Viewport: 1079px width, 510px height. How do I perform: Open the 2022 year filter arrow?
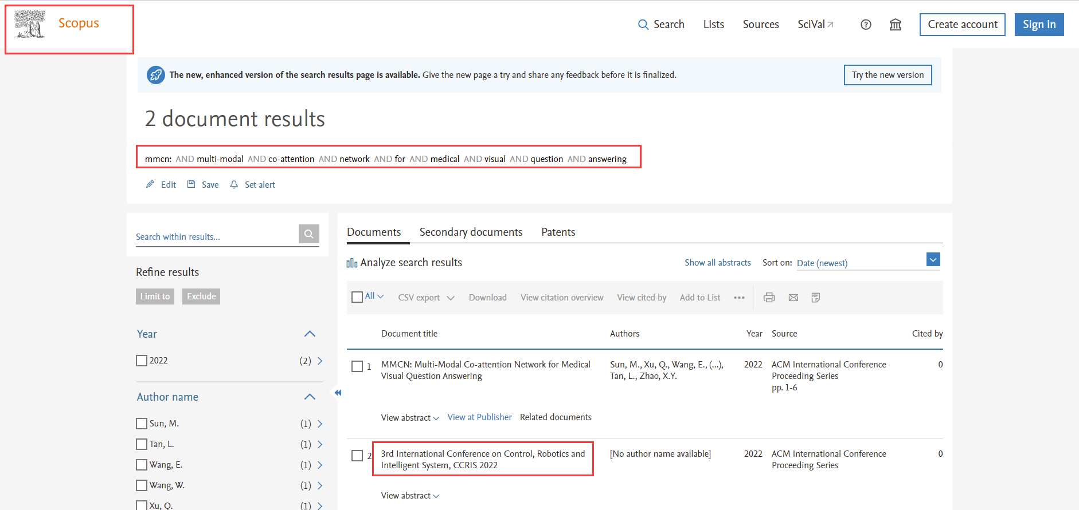point(320,361)
